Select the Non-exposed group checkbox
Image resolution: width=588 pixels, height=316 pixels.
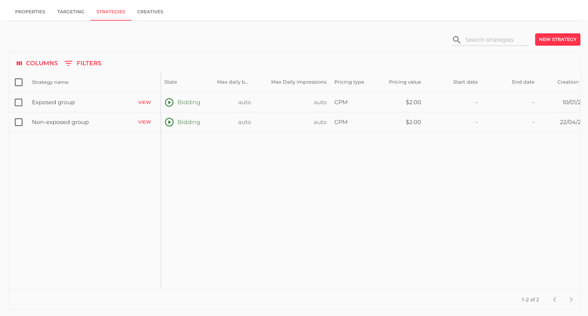(x=19, y=122)
